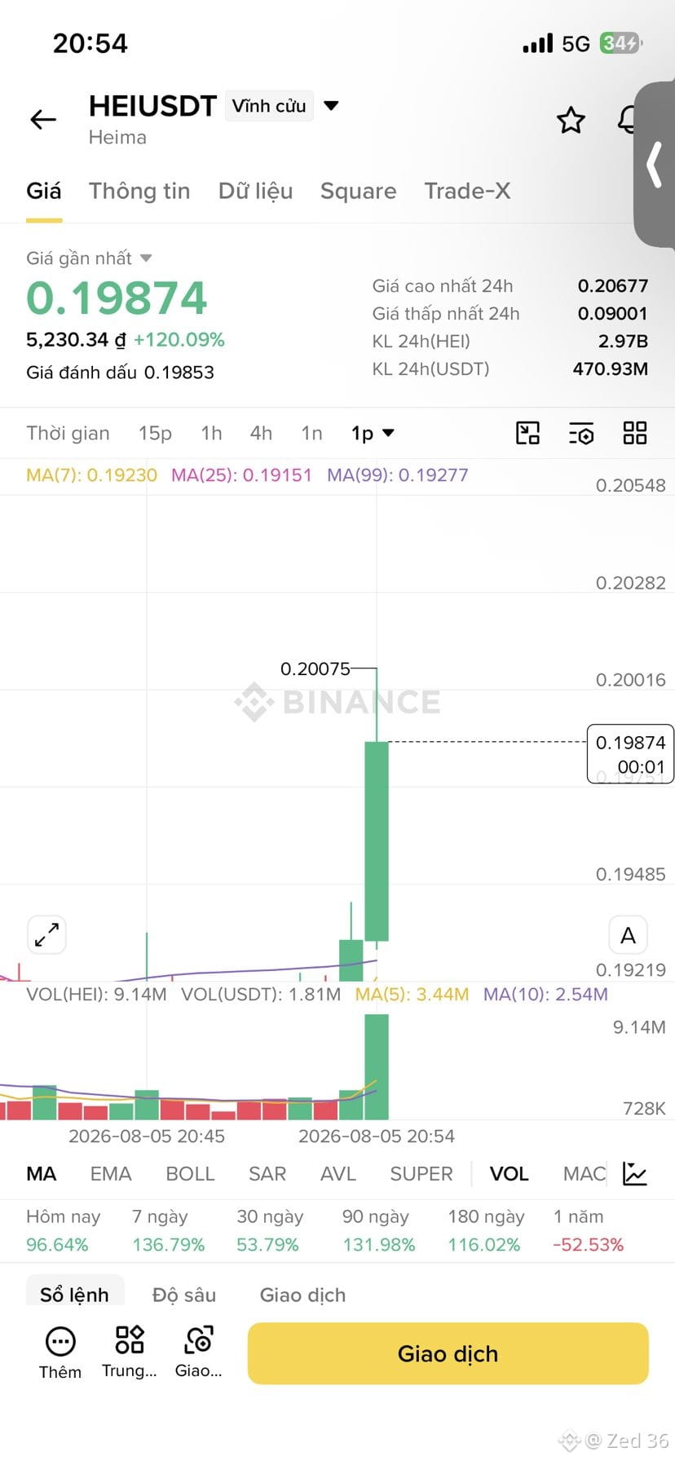Open chart drawing tools icon
The height and width of the screenshot is (1461, 675).
coord(528,433)
